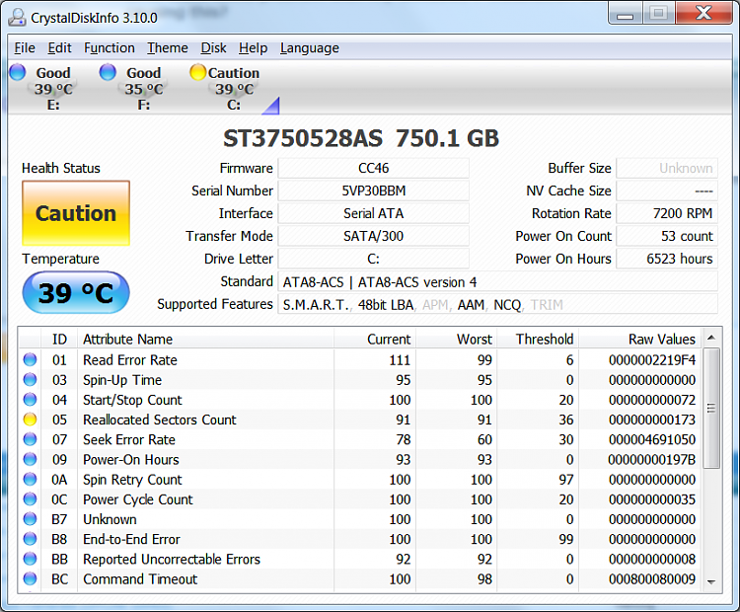Click the CrystalDiskInfo title bar app icon

(x=18, y=17)
